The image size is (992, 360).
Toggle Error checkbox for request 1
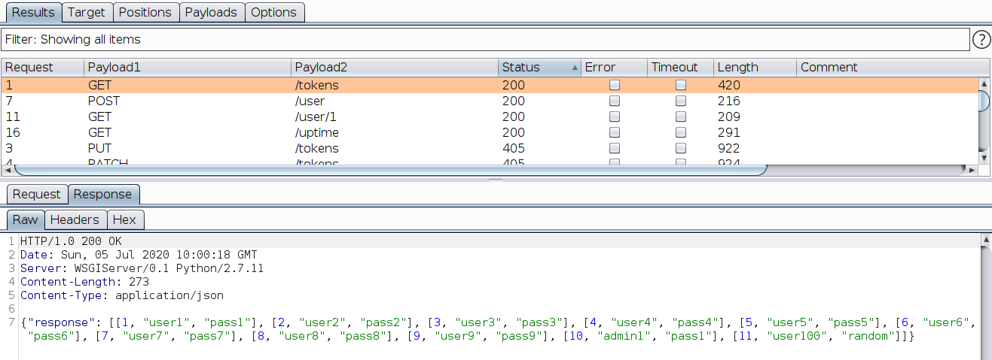pyautogui.click(x=615, y=85)
